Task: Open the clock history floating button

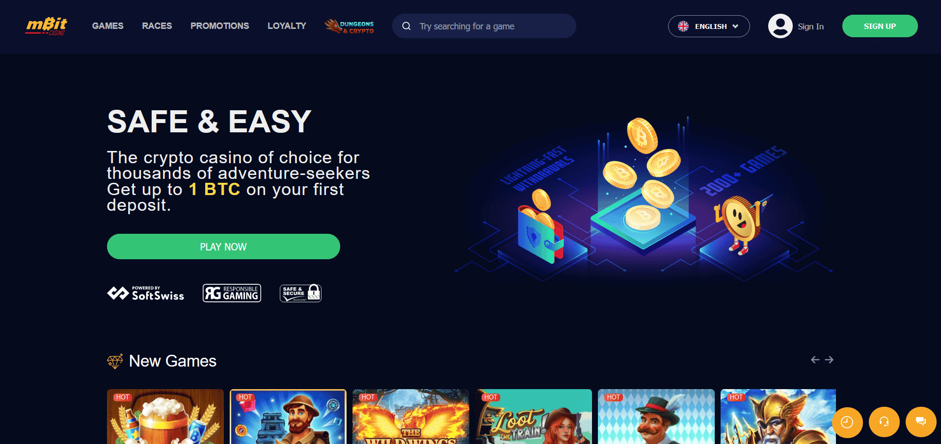Action: point(847,422)
